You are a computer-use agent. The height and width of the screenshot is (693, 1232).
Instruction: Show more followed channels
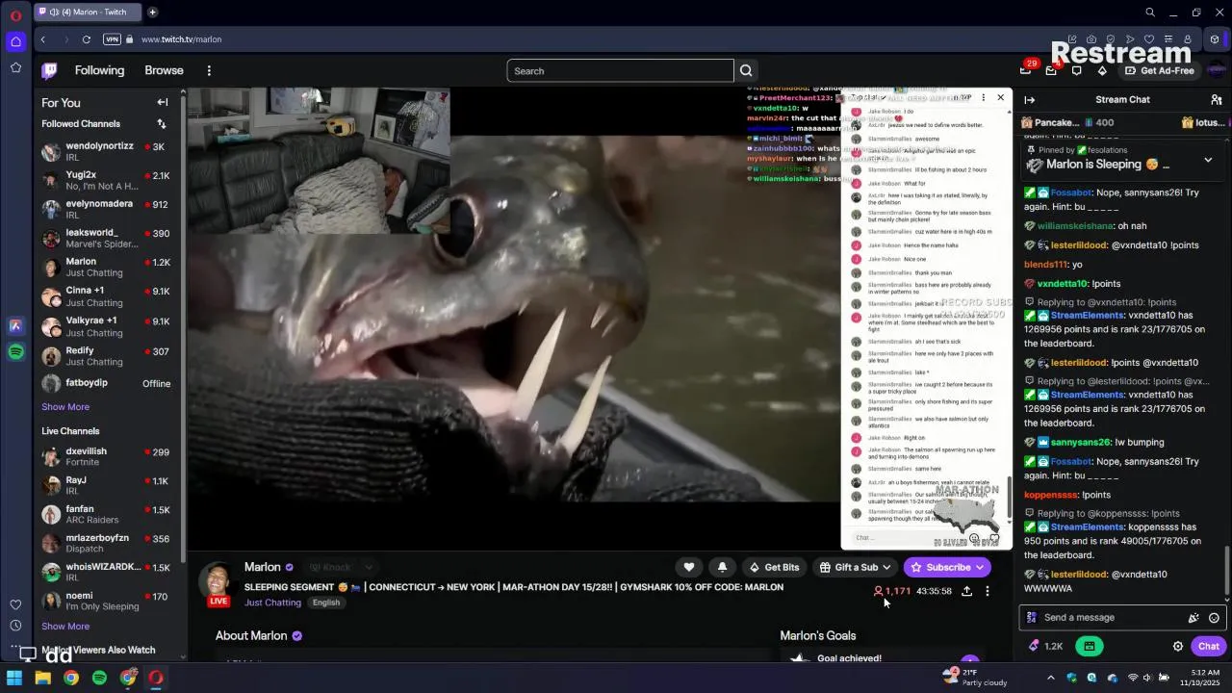65,407
